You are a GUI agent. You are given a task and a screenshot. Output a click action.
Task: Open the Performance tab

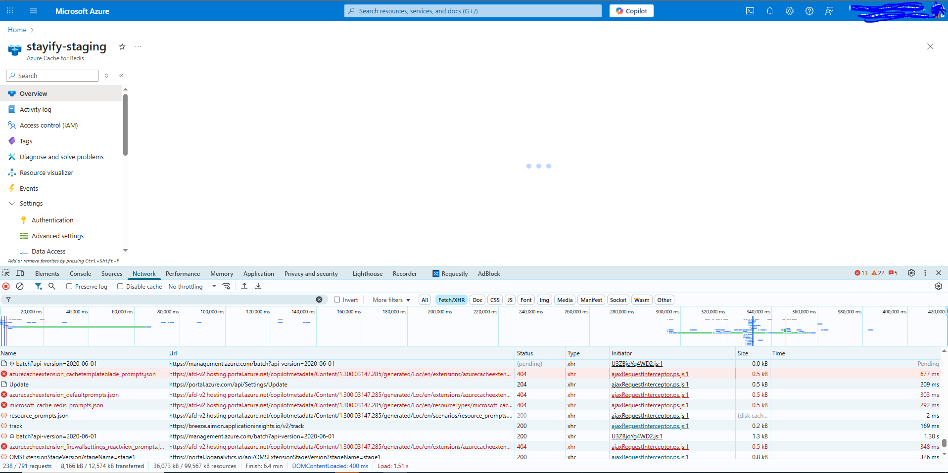pyautogui.click(x=183, y=274)
